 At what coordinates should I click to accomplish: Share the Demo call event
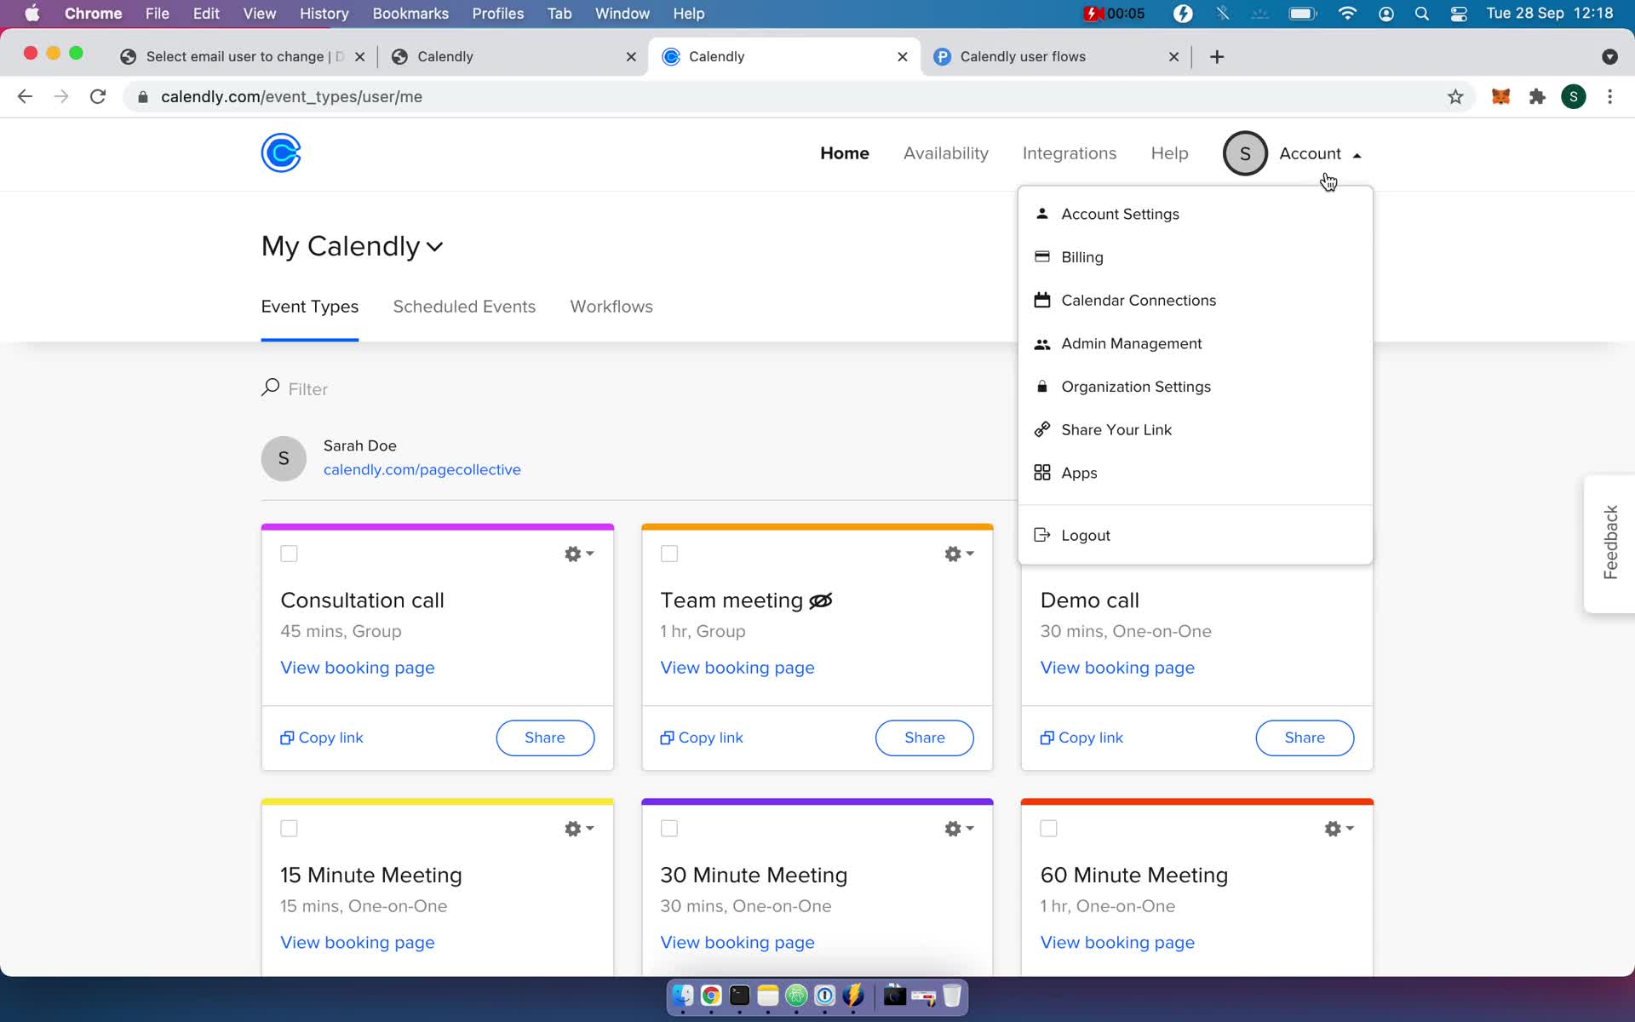tap(1305, 738)
